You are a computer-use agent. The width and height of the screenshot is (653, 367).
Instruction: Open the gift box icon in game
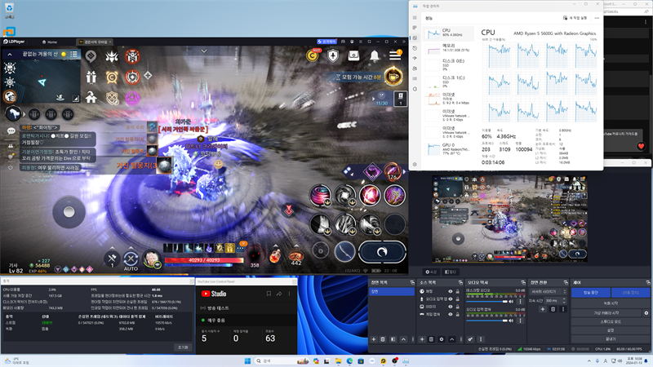click(x=91, y=77)
